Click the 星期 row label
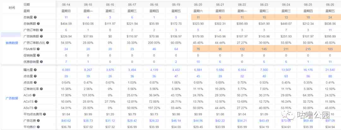 point(27,11)
